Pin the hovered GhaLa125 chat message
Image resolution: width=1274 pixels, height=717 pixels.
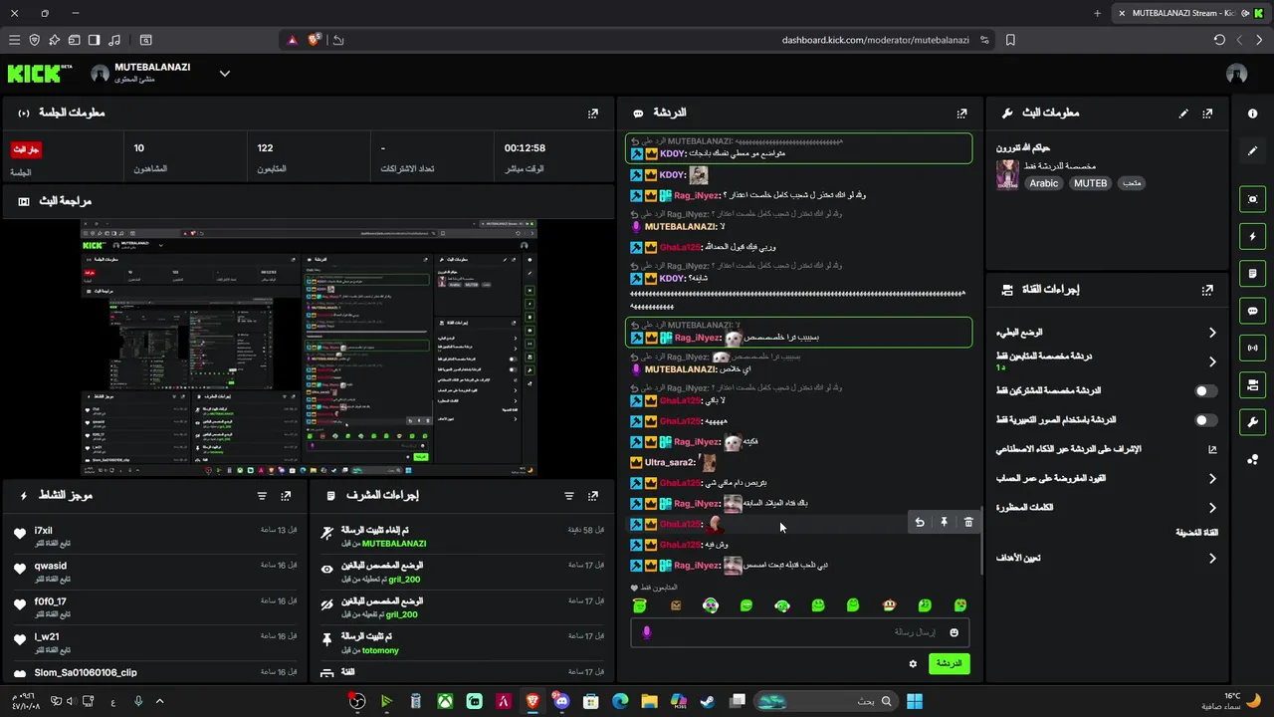click(944, 522)
